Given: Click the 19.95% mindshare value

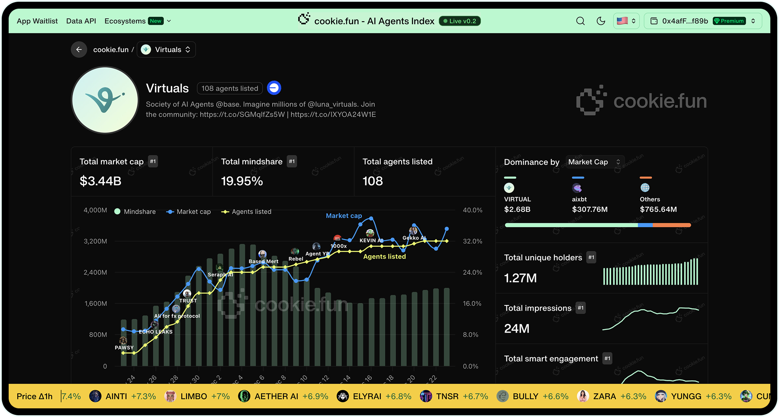Looking at the screenshot, I should pos(242,181).
